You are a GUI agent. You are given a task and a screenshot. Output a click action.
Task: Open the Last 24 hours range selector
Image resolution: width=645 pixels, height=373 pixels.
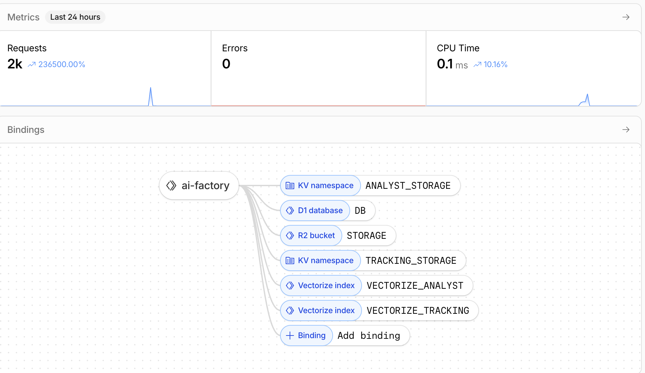[75, 17]
